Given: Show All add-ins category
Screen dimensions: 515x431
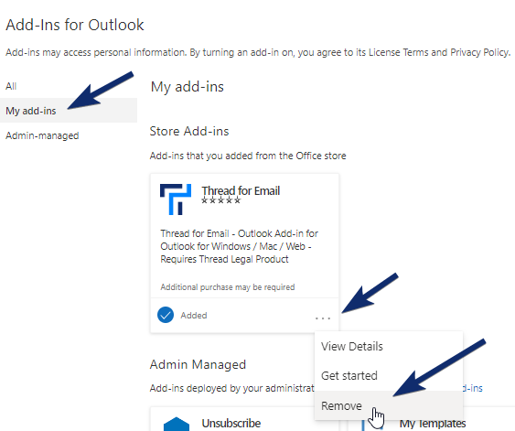Looking at the screenshot, I should pos(11,86).
